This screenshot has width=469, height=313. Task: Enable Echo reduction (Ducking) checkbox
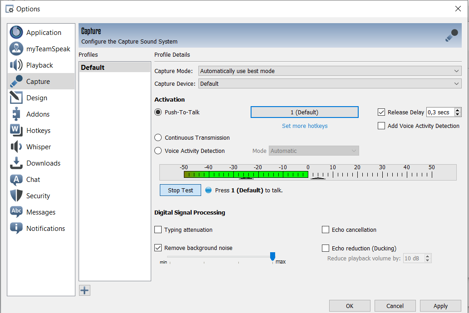(x=326, y=248)
